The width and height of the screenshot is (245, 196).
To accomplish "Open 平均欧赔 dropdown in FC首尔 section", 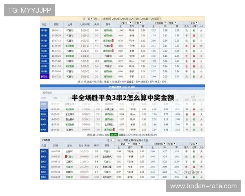I will click(x=159, y=144).
